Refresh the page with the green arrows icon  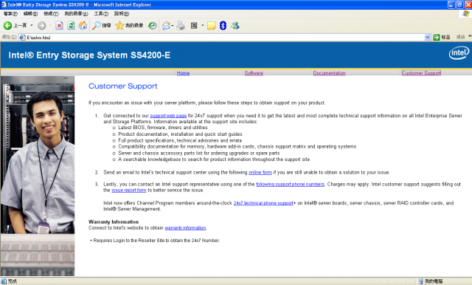coord(71,26)
